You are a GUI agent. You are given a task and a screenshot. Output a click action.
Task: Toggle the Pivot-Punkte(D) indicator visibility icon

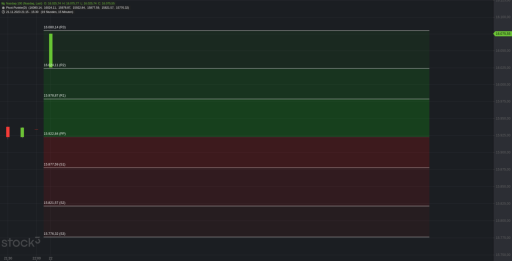[x=3, y=7]
